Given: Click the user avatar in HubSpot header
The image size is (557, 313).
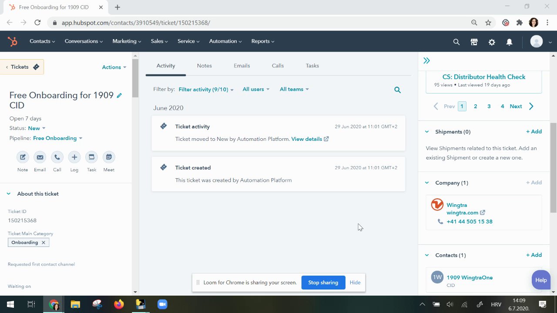Looking at the screenshot, I should coord(537,42).
